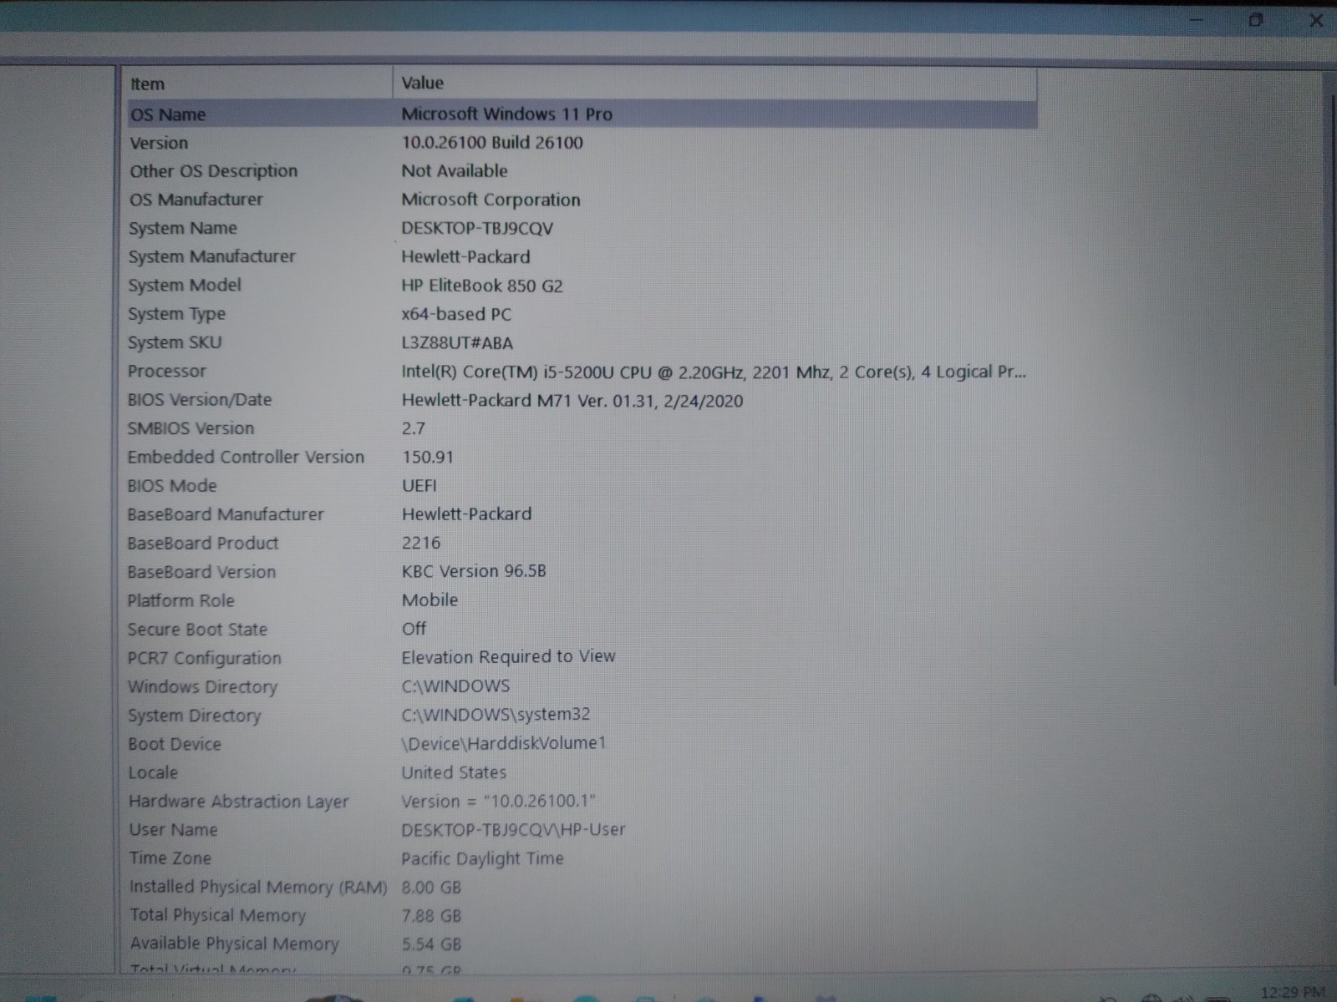Image resolution: width=1337 pixels, height=1002 pixels.
Task: Click the Not Available value
Action: [x=455, y=170]
